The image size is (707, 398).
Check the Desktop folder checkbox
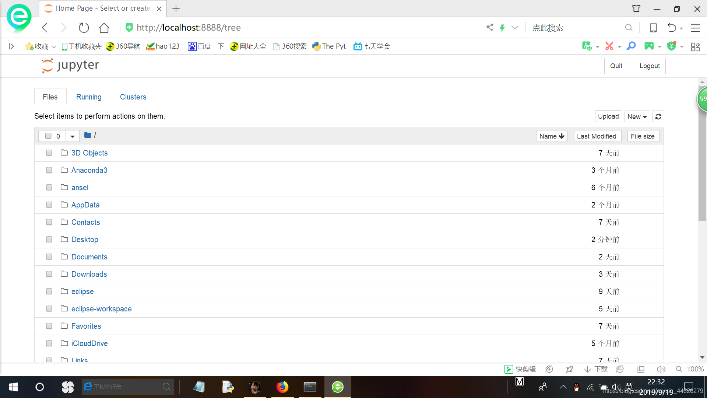pyautogui.click(x=49, y=240)
